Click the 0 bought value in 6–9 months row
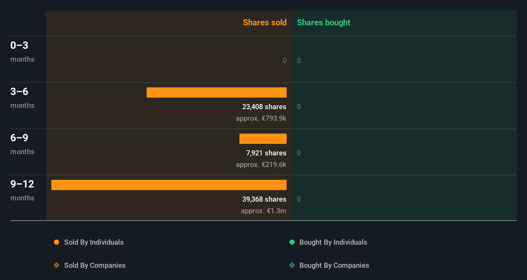Viewport: 527px width, 280px height. click(299, 153)
